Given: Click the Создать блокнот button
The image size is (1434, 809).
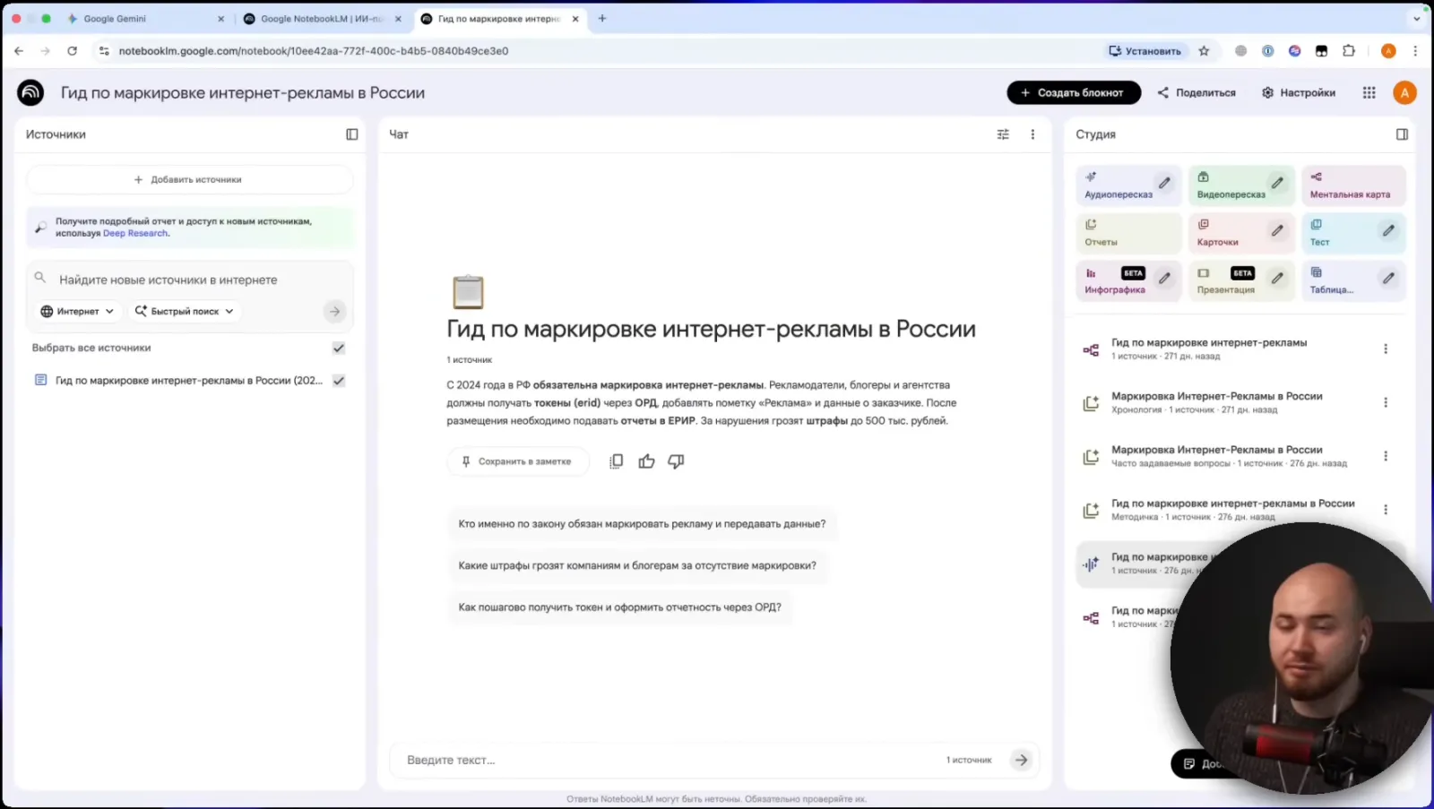Looking at the screenshot, I should [1073, 92].
